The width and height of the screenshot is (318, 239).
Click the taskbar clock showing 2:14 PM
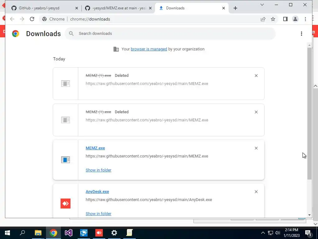[291, 233]
